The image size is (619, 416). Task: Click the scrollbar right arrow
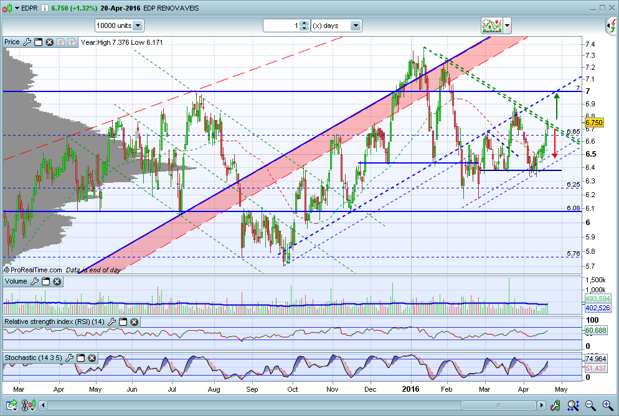[542, 405]
